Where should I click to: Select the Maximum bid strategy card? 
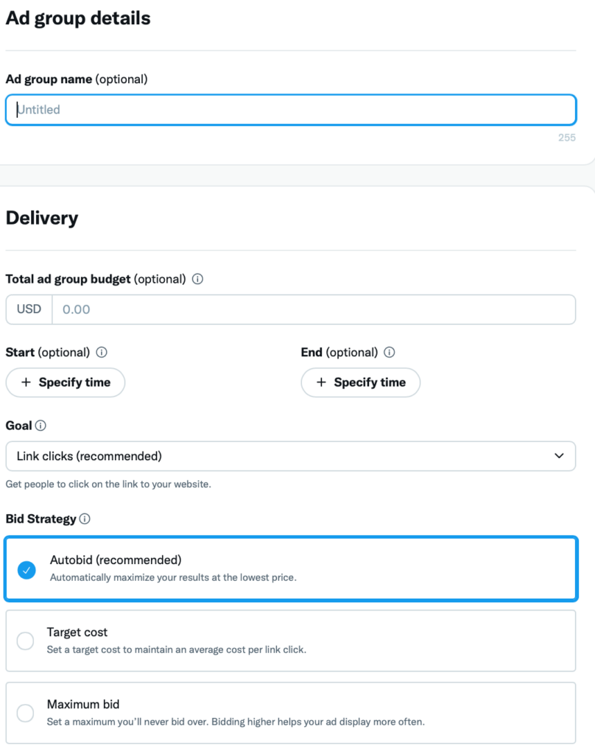[x=290, y=713]
